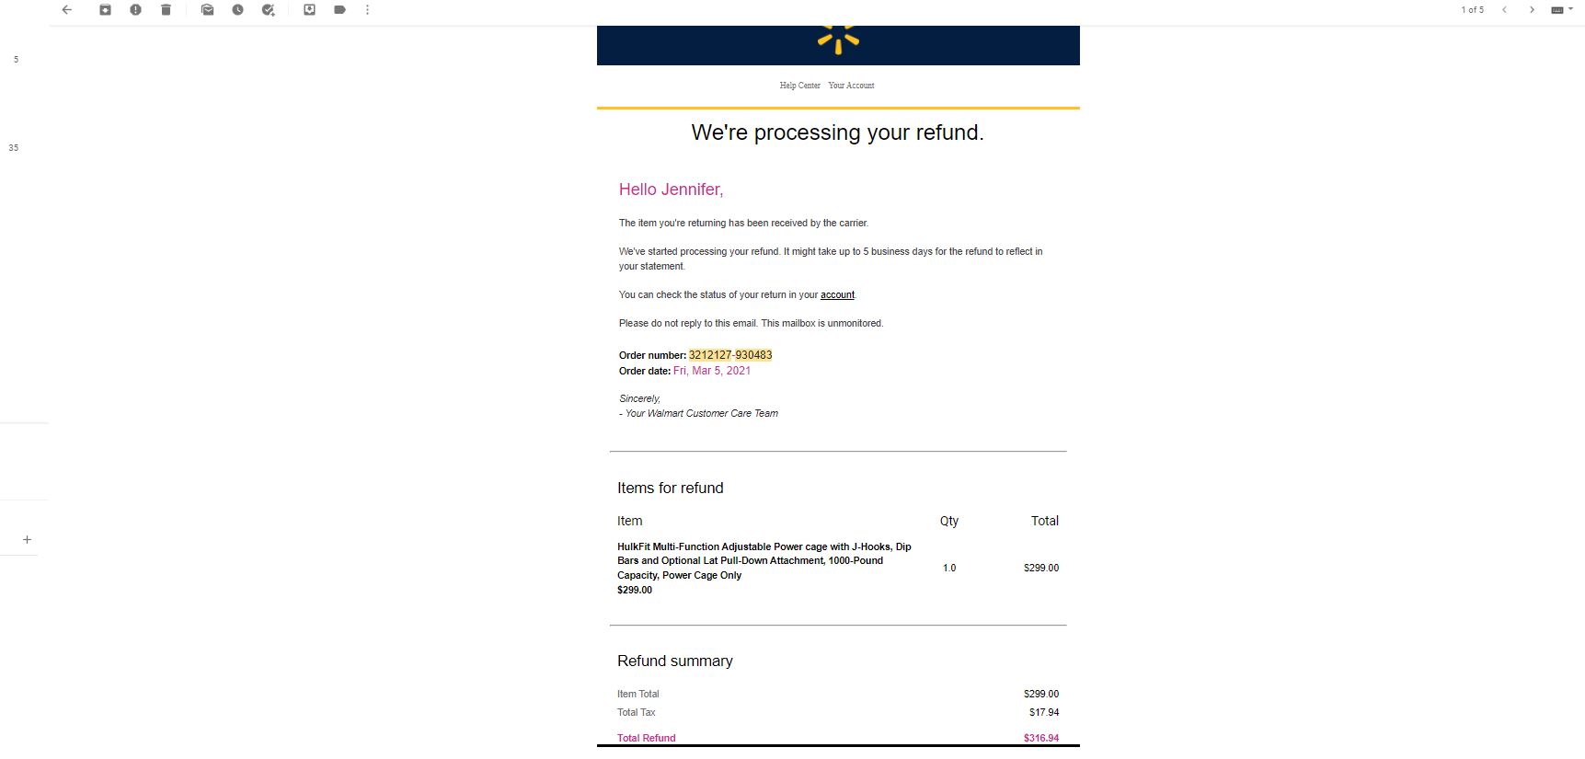
Task: Mark the email as unread
Action: click(207, 10)
